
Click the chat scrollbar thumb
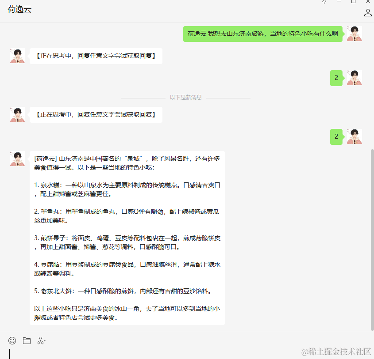pyautogui.click(x=372, y=240)
